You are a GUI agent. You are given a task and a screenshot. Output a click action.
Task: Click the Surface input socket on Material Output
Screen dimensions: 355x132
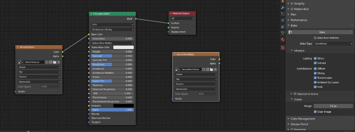pyautogui.click(x=168, y=23)
